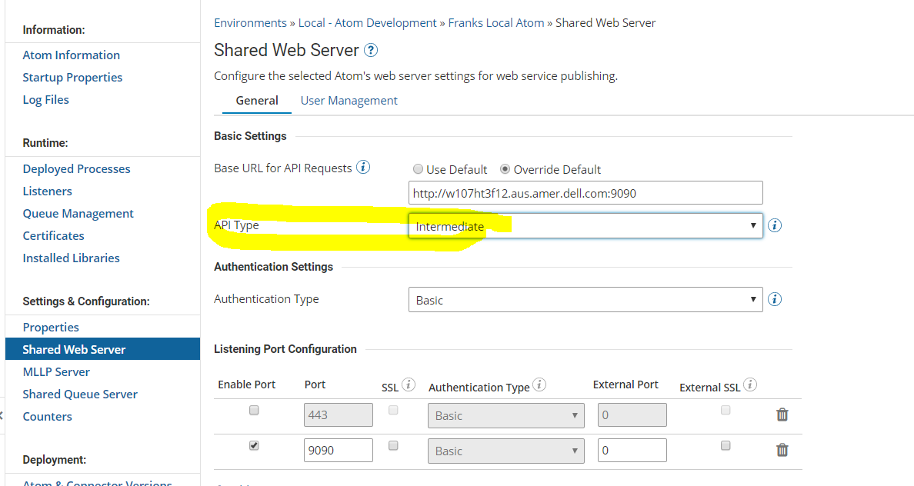
Task: Click the info icon beside Base URL for API Requests
Action: click(x=362, y=167)
